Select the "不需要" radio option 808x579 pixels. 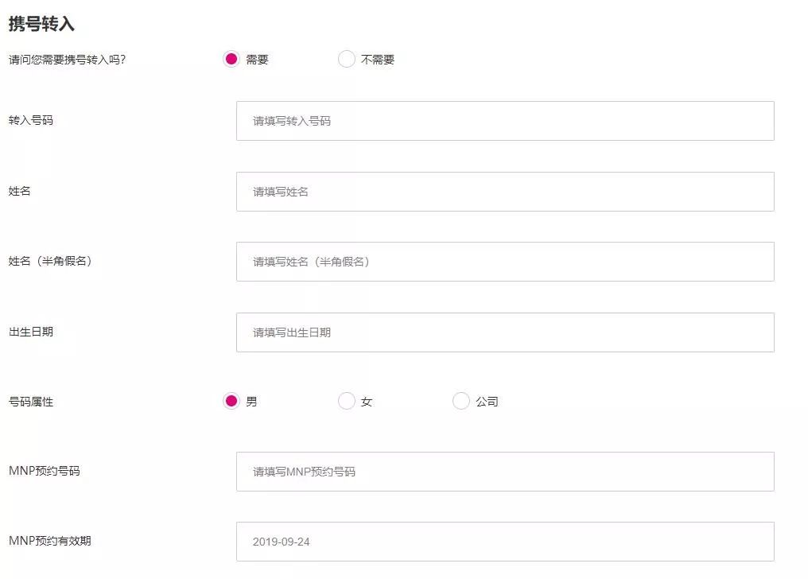[x=347, y=59]
